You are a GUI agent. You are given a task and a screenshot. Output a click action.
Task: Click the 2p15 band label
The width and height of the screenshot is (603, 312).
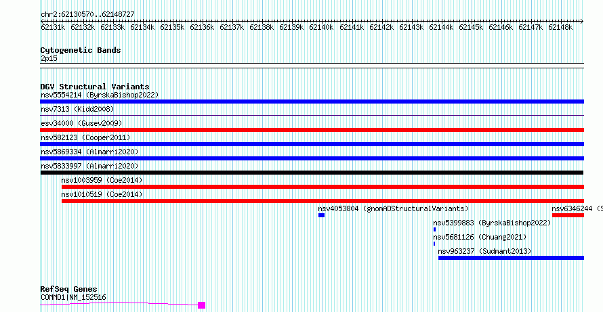[x=49, y=59]
